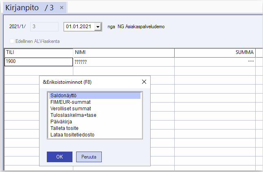Close the Kirjanpito / 3 tab
Image resolution: width=263 pixels, height=172 pixels.
point(61,8)
